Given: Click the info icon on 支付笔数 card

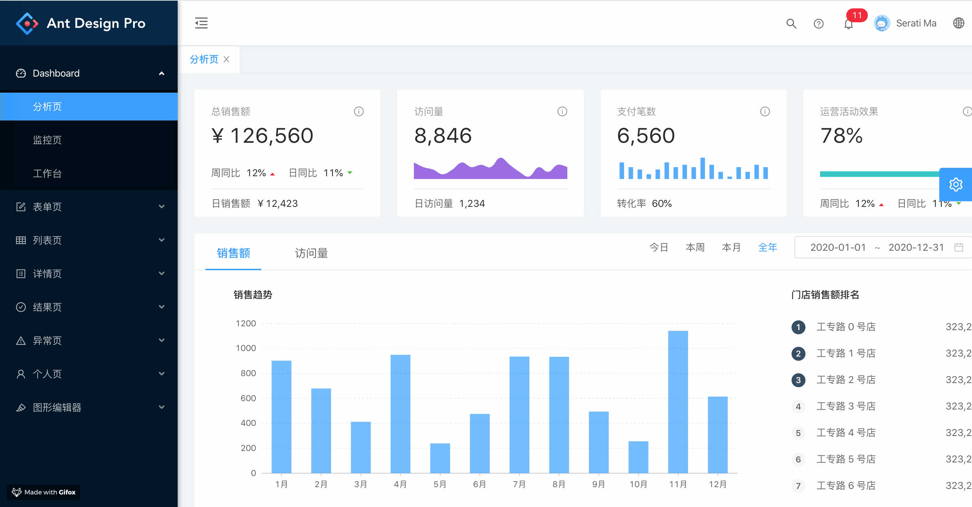Looking at the screenshot, I should (765, 111).
